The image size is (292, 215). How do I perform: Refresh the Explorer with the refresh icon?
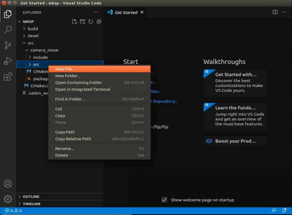click(91, 22)
